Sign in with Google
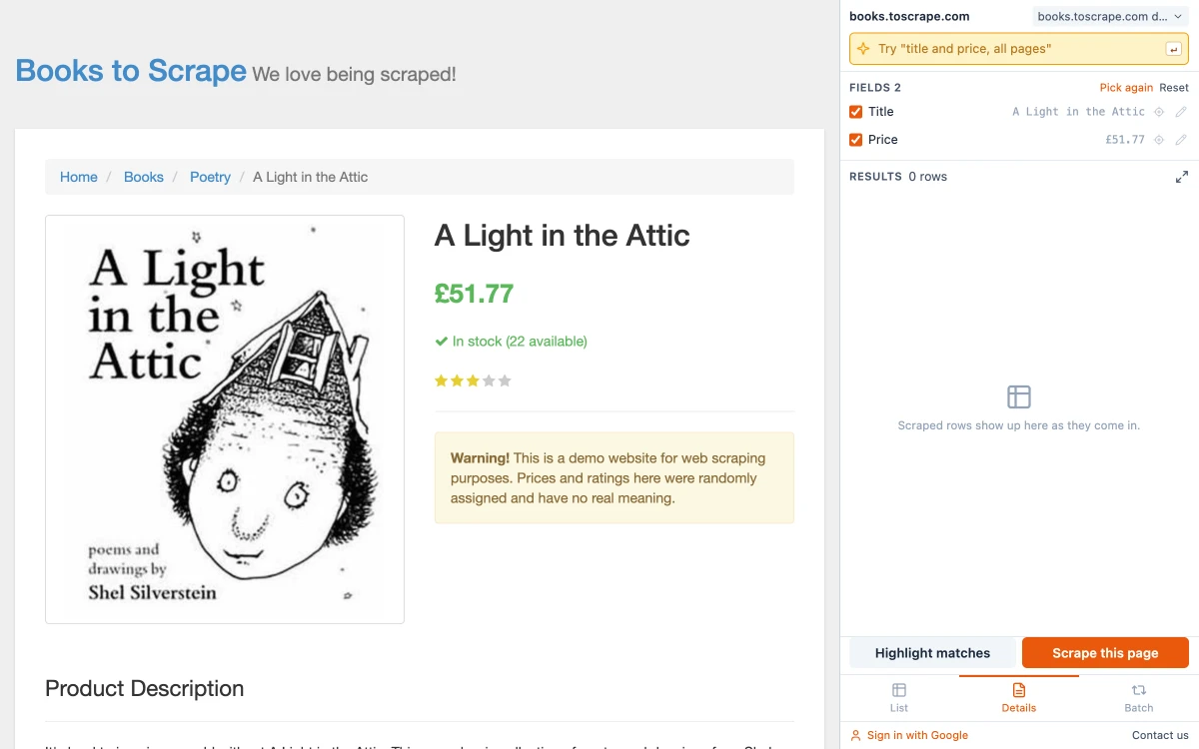This screenshot has height=749, width=1199. [917, 735]
